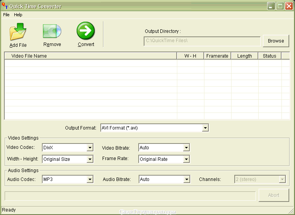Open the Help menu
The width and height of the screenshot is (295, 215).
(x=18, y=15)
